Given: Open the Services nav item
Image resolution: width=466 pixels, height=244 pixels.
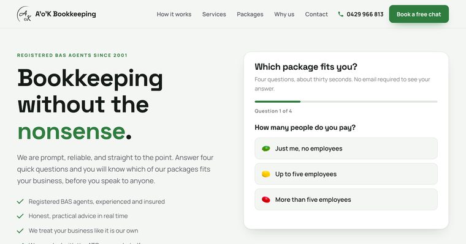Looking at the screenshot, I should [214, 14].
